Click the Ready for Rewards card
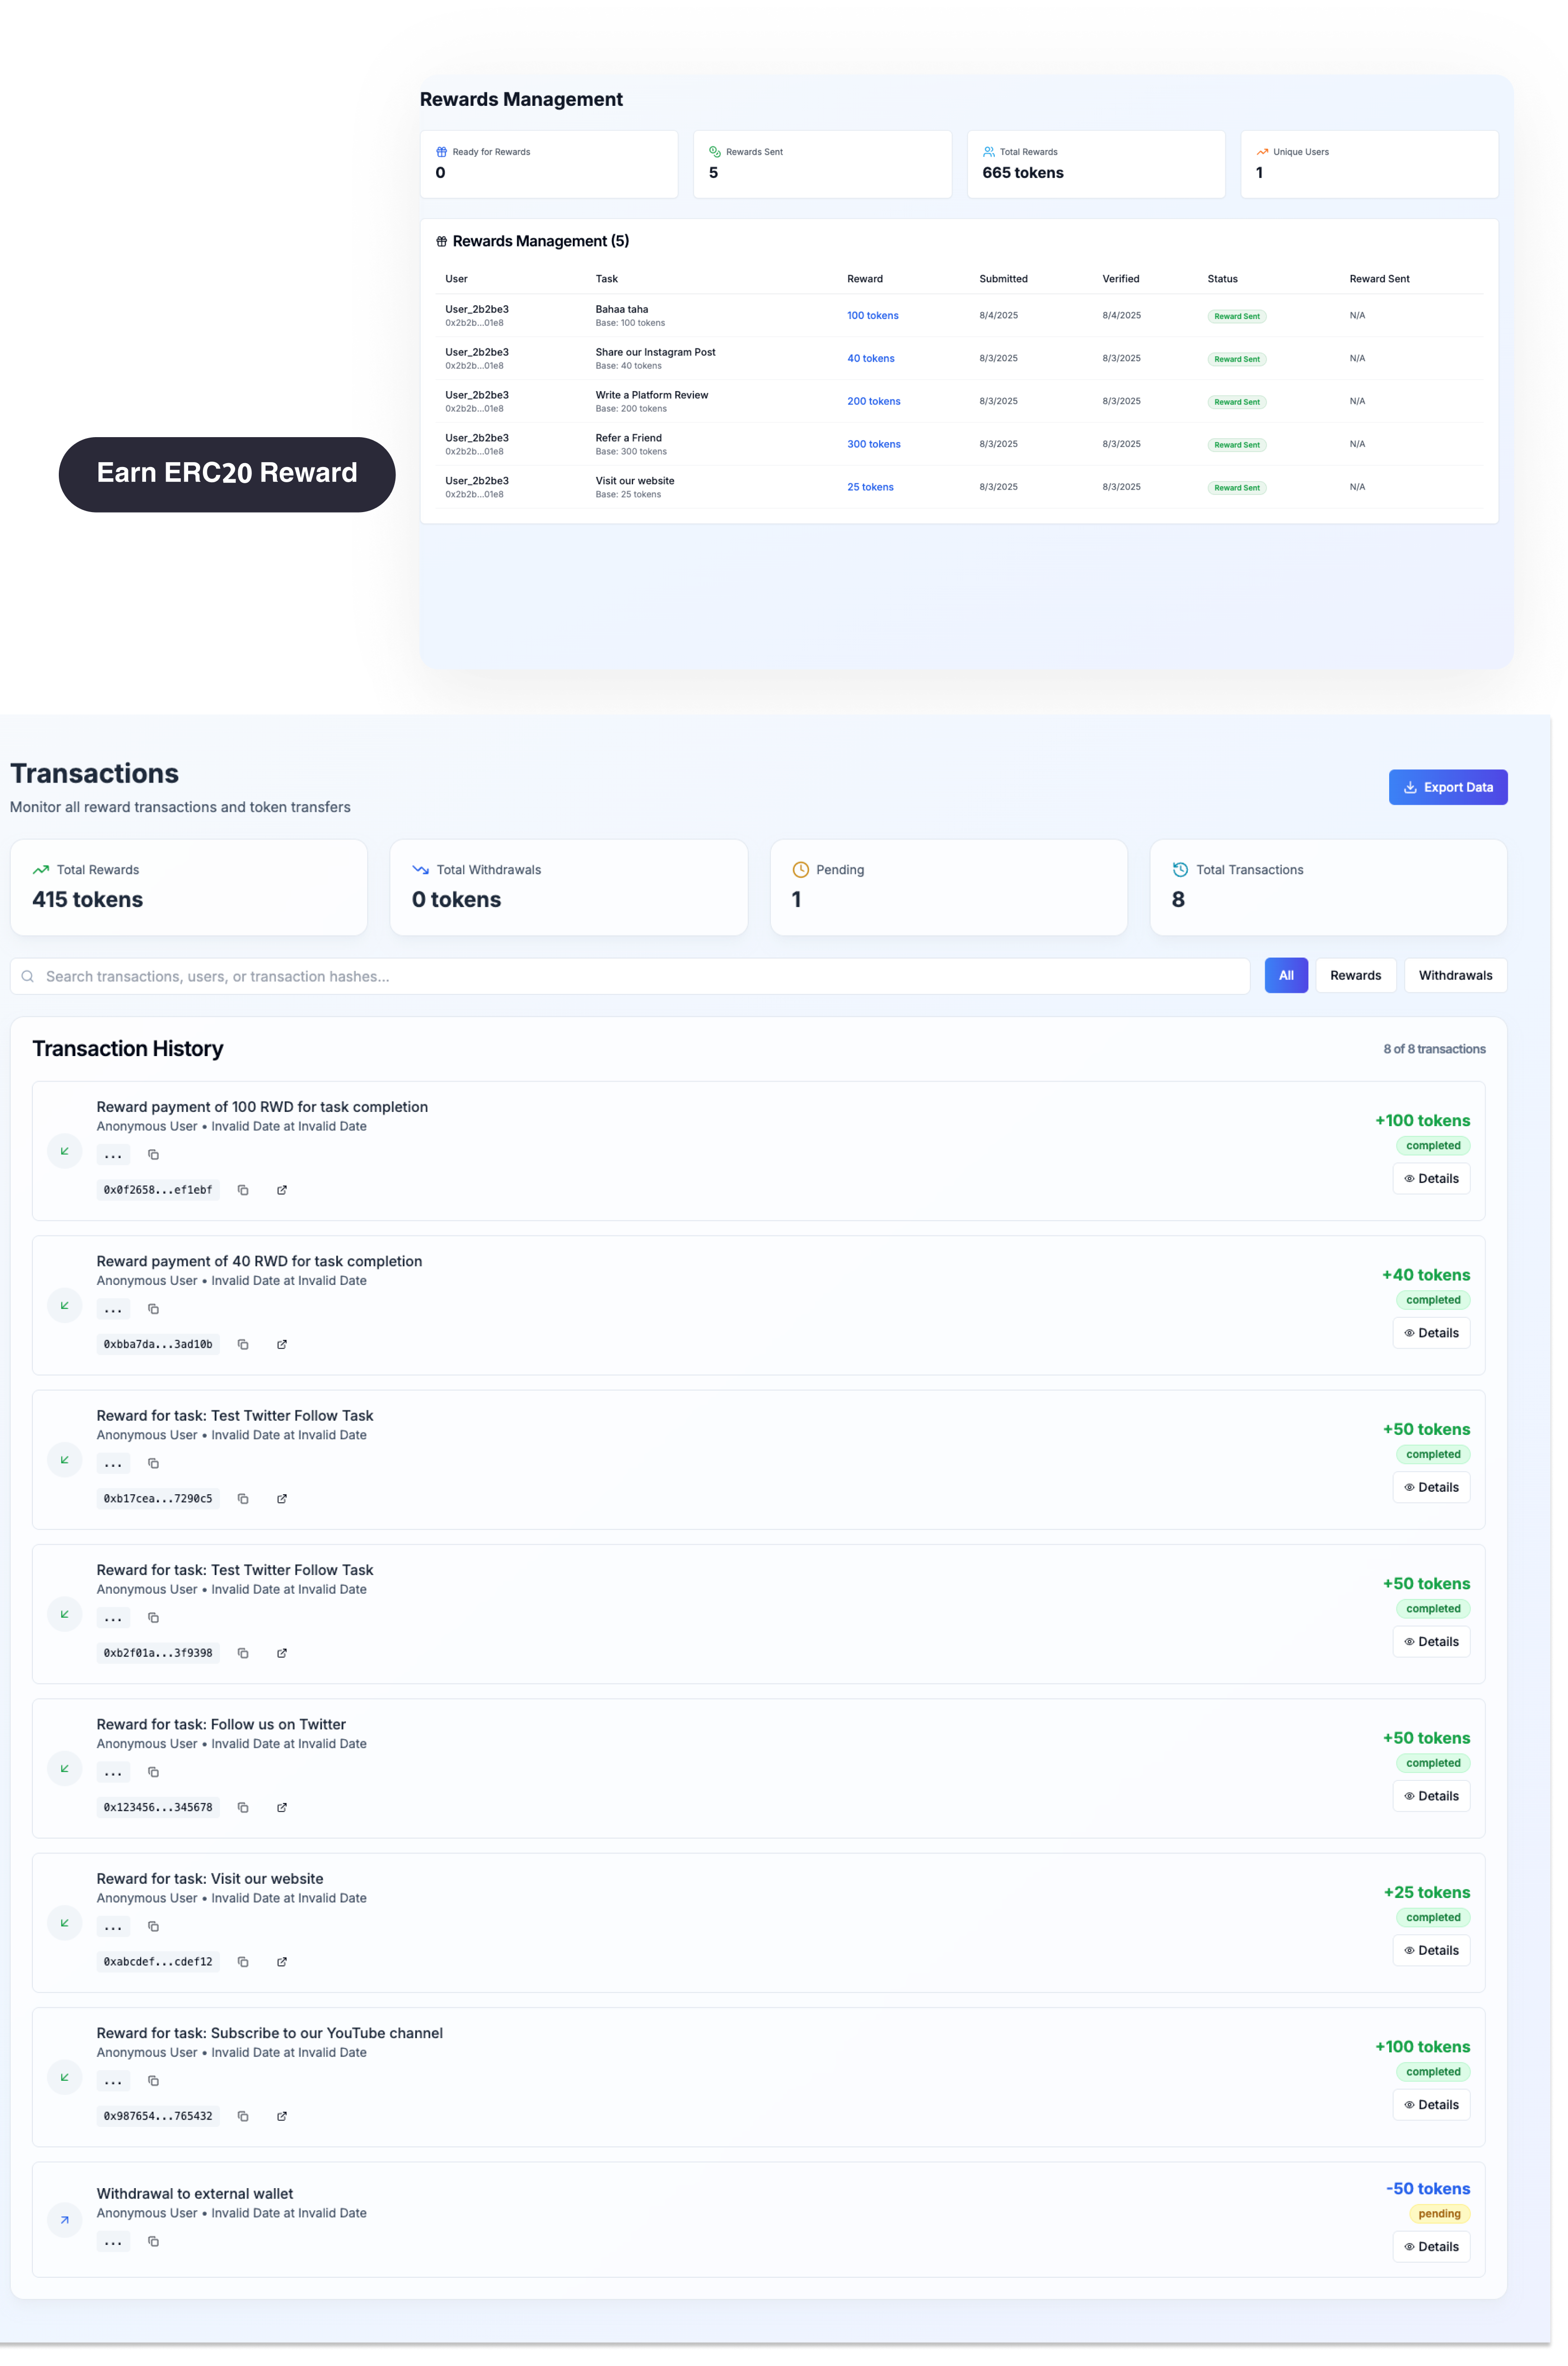The image size is (1568, 2366). coord(549,164)
